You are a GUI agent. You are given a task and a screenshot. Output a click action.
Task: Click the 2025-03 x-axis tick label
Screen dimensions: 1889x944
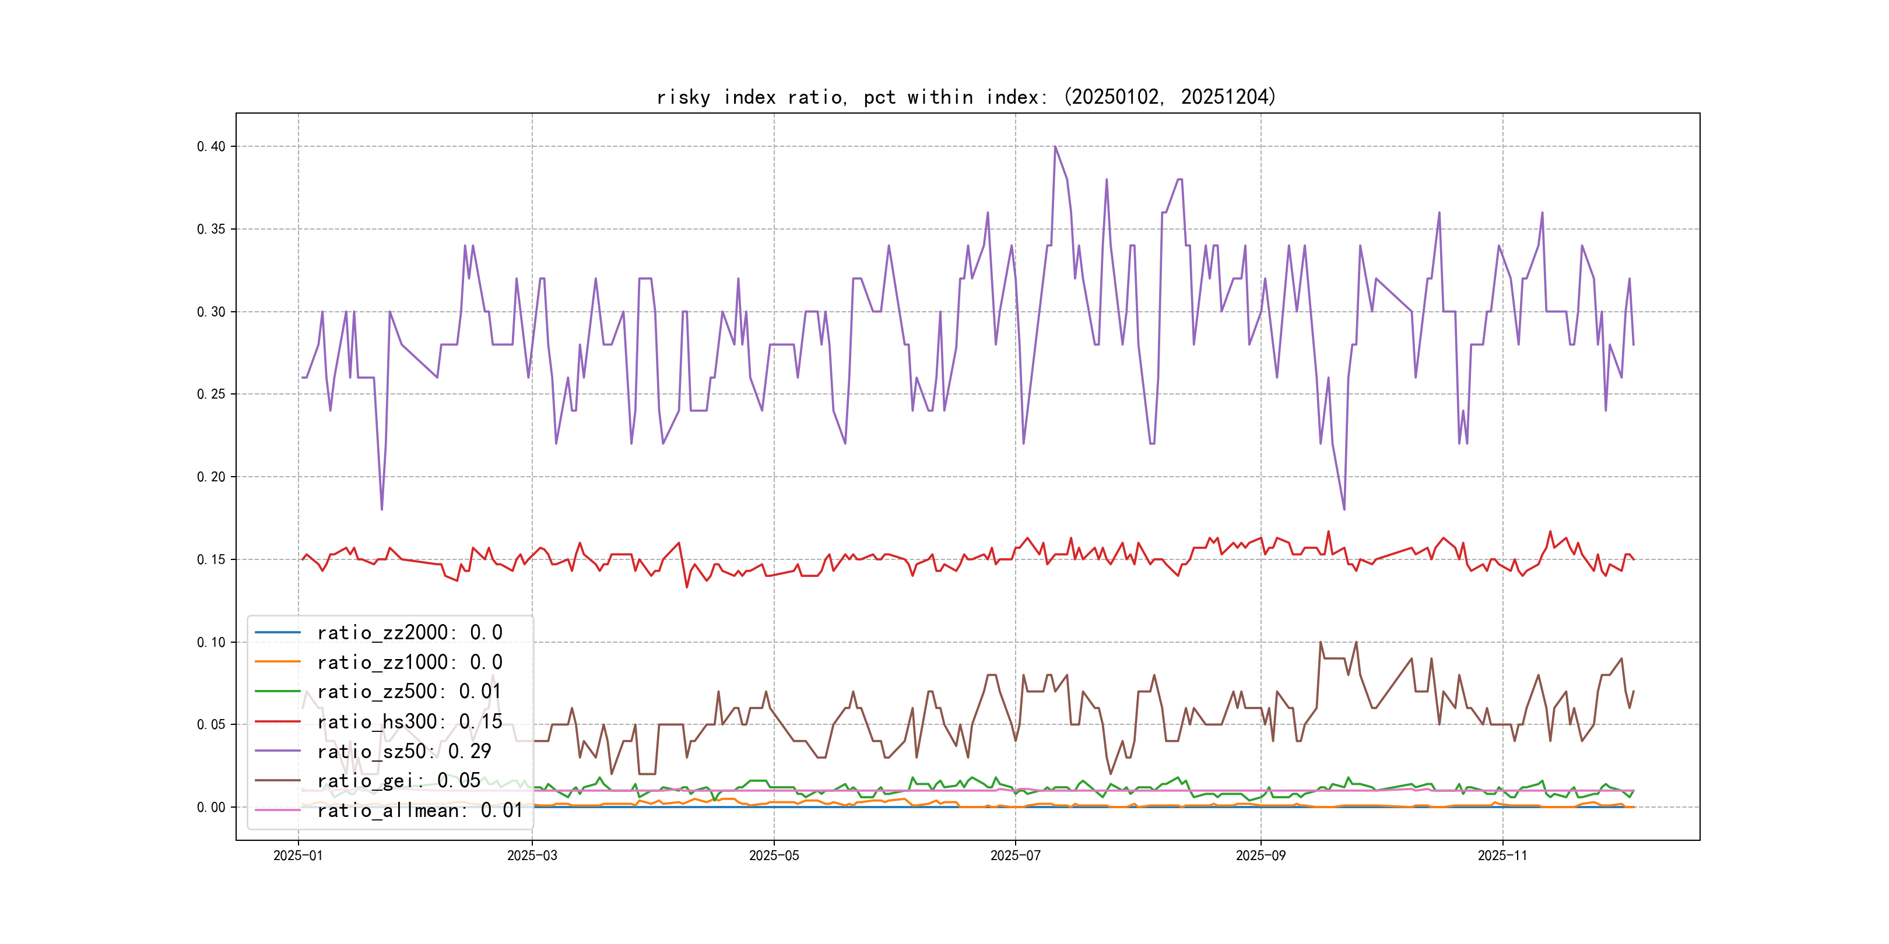[532, 855]
